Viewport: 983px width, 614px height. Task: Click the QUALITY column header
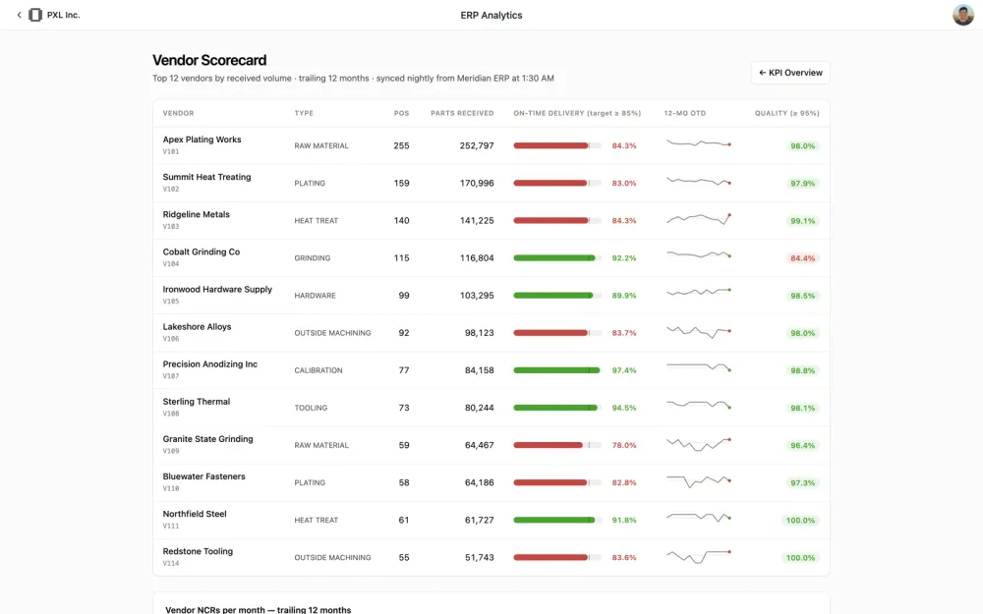786,113
